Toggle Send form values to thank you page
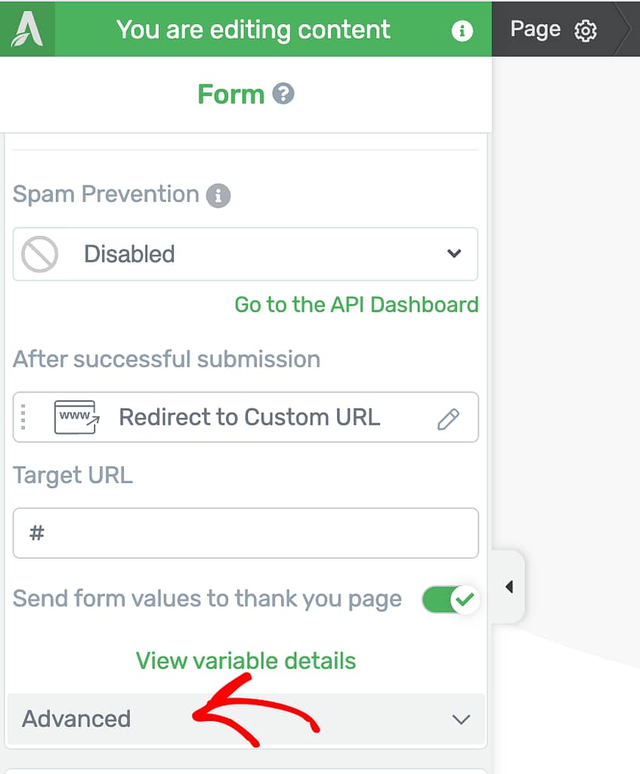 click(450, 599)
